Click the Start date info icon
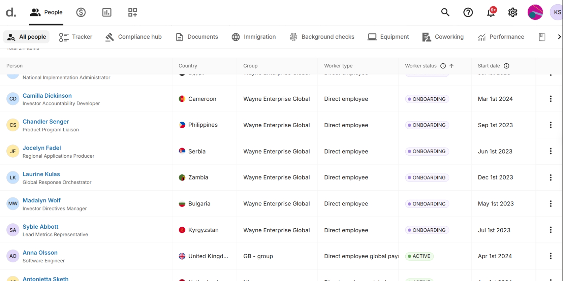This screenshot has height=281, width=563. coord(506,66)
